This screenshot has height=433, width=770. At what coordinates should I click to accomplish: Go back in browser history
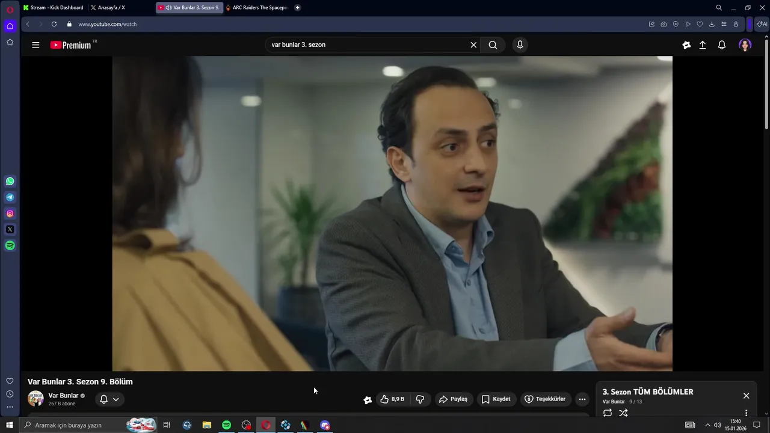pyautogui.click(x=28, y=24)
